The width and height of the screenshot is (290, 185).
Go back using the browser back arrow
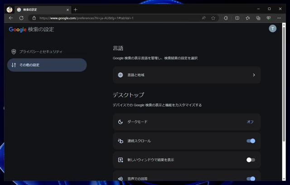tap(11, 18)
